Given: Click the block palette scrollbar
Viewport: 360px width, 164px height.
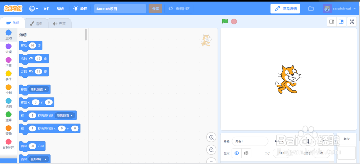Looking at the screenshot, I should point(86,35).
